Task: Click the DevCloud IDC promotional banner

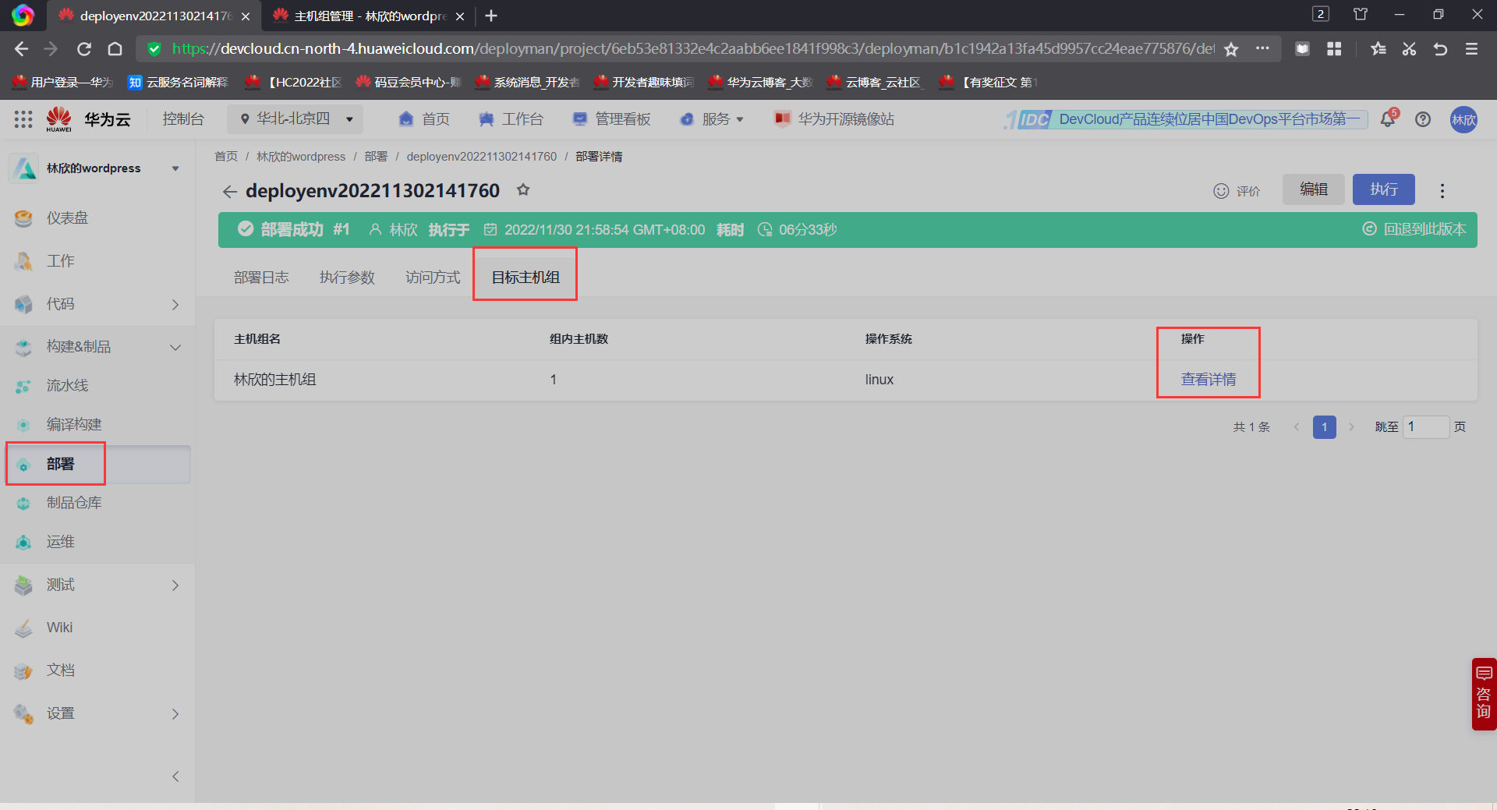Action: [1186, 119]
